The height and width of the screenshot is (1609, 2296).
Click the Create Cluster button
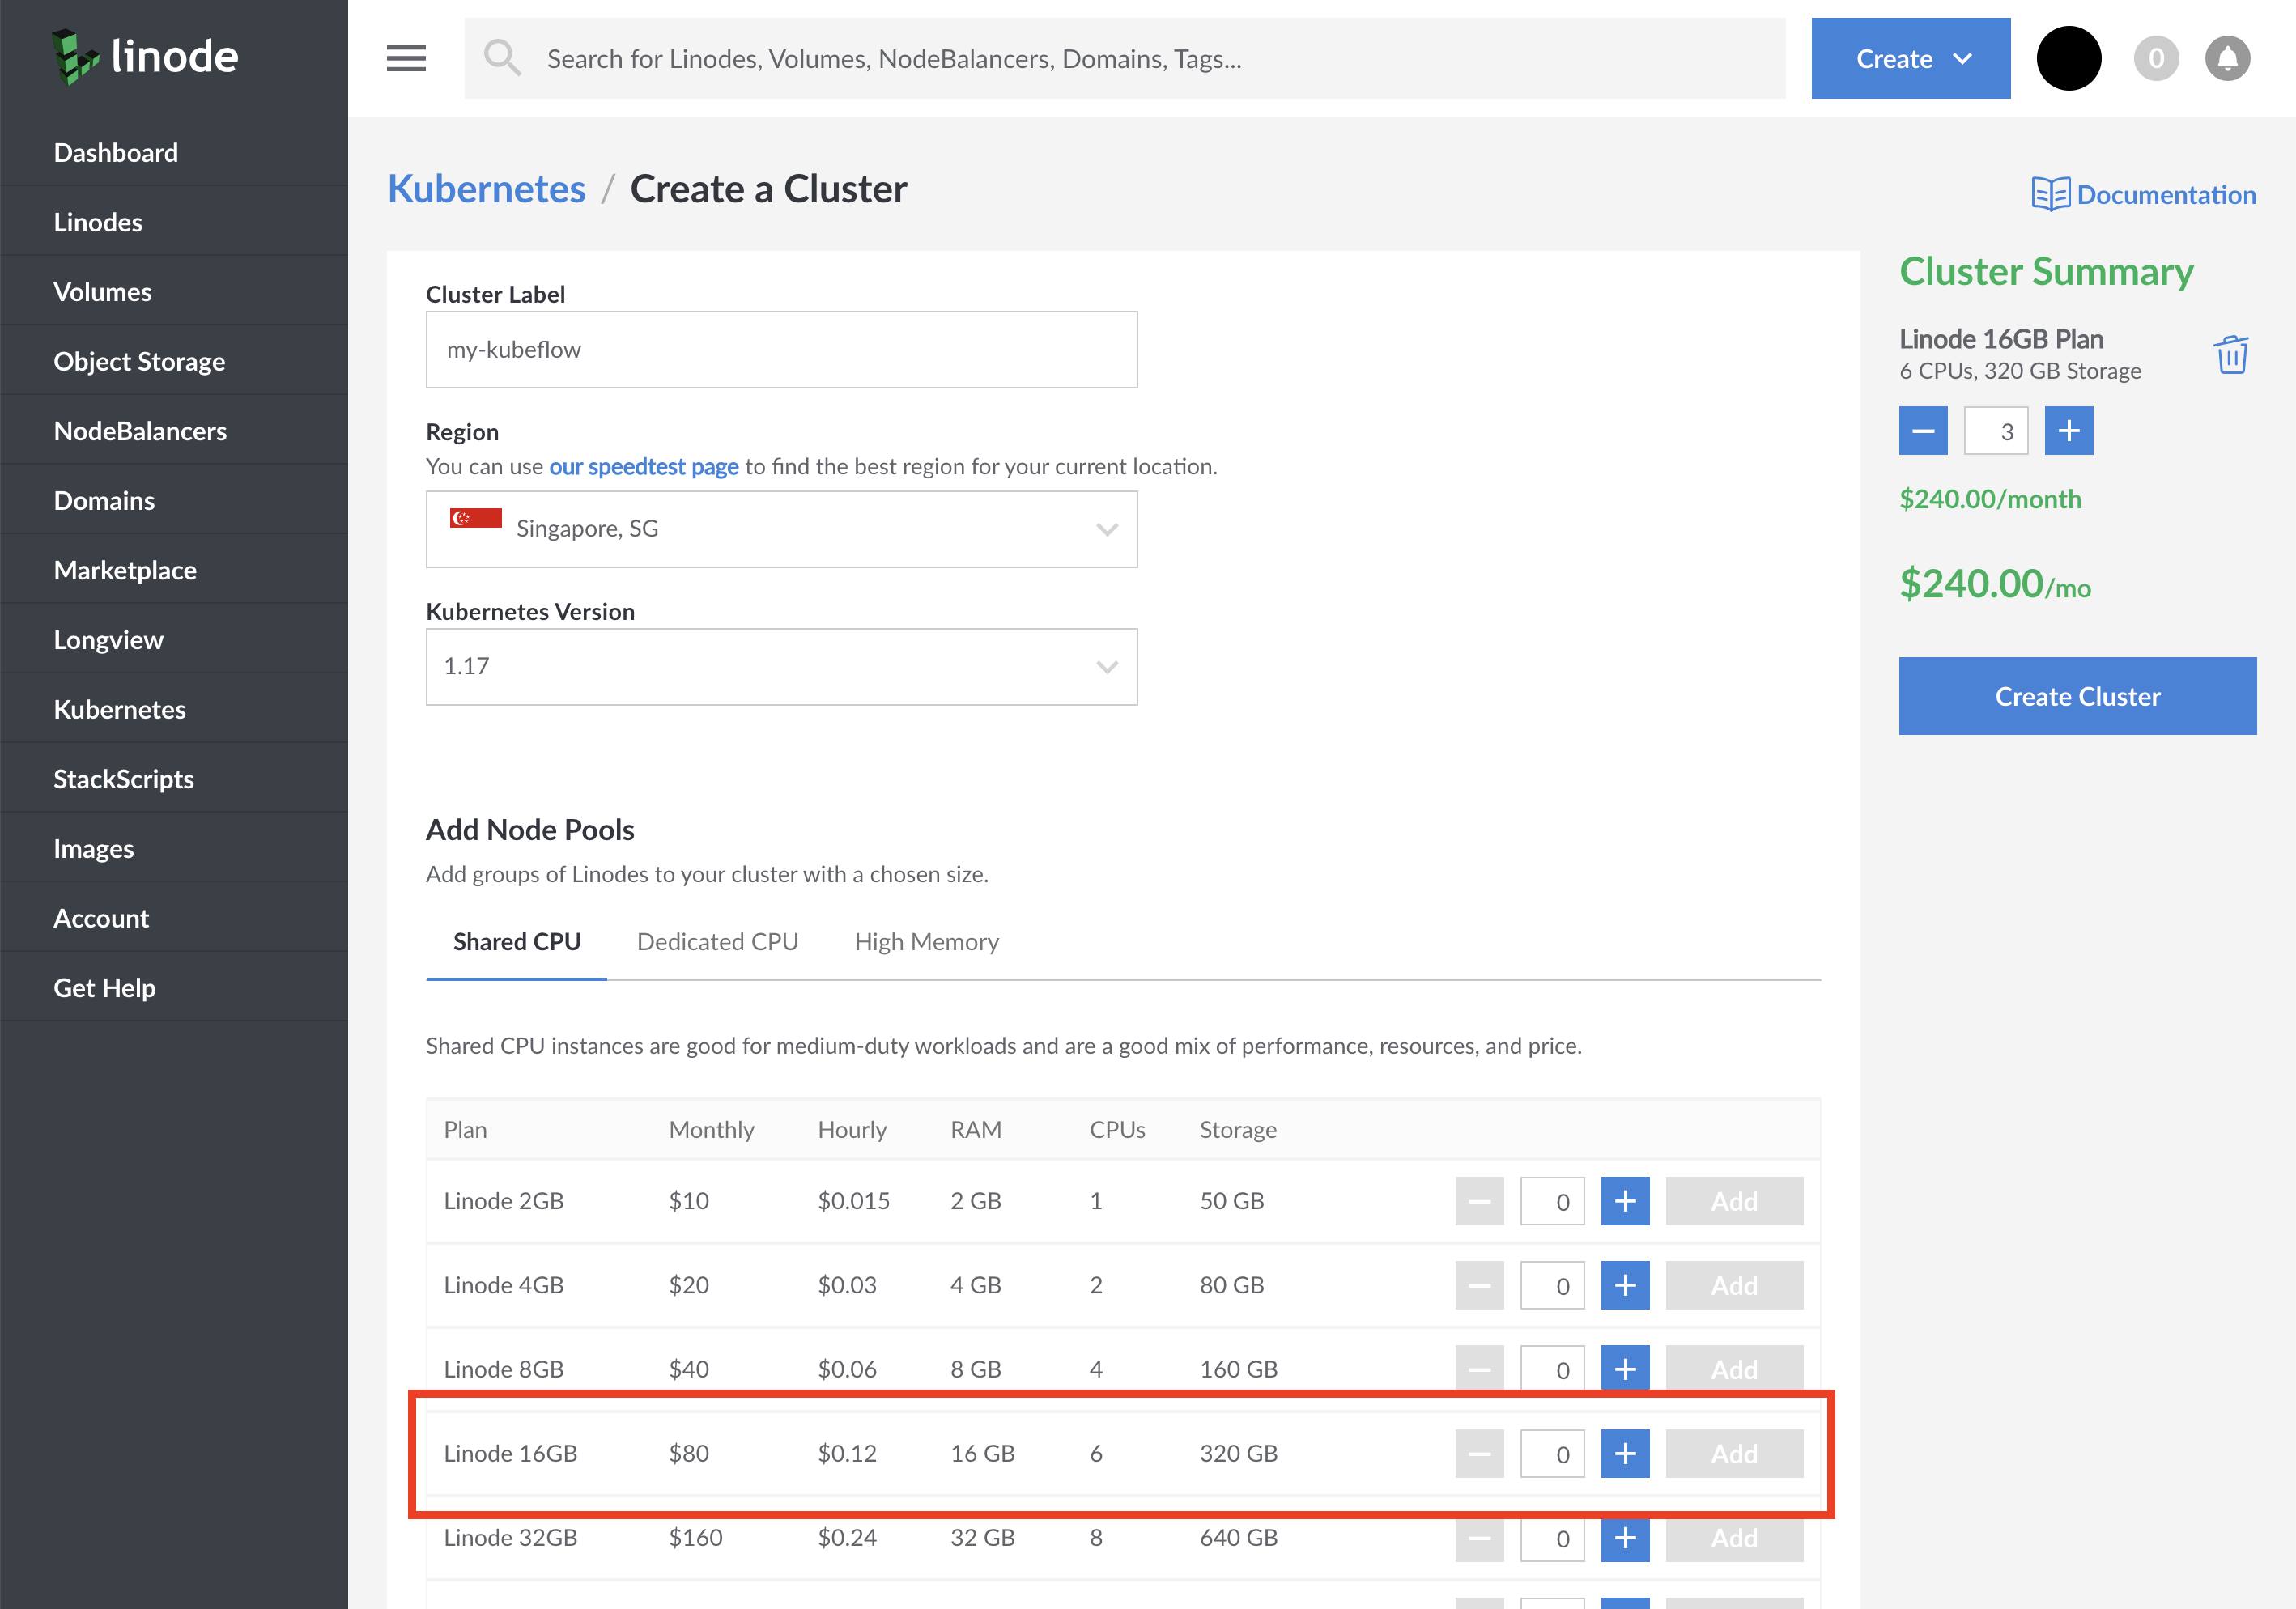coord(2077,696)
